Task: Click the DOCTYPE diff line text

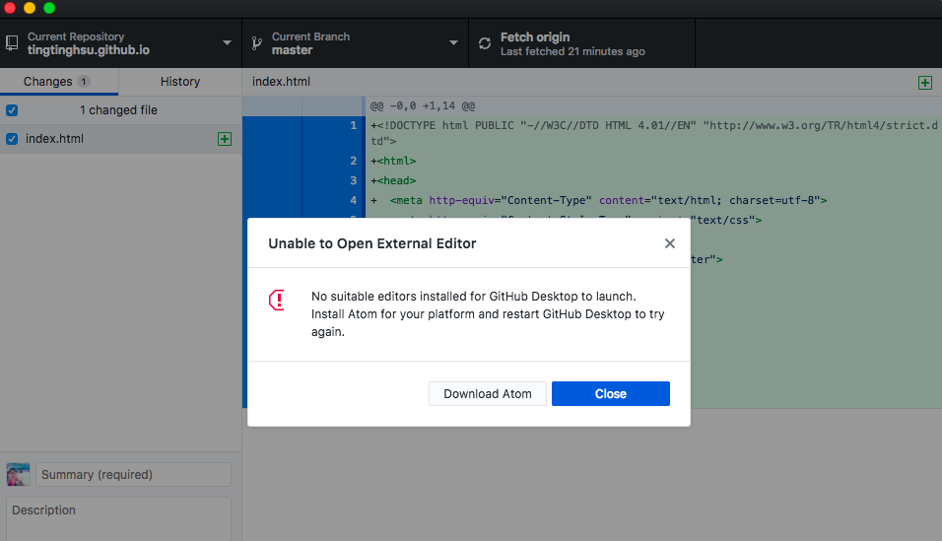Action: [653, 133]
